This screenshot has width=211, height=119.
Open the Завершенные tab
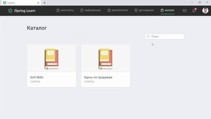coord(90,10)
